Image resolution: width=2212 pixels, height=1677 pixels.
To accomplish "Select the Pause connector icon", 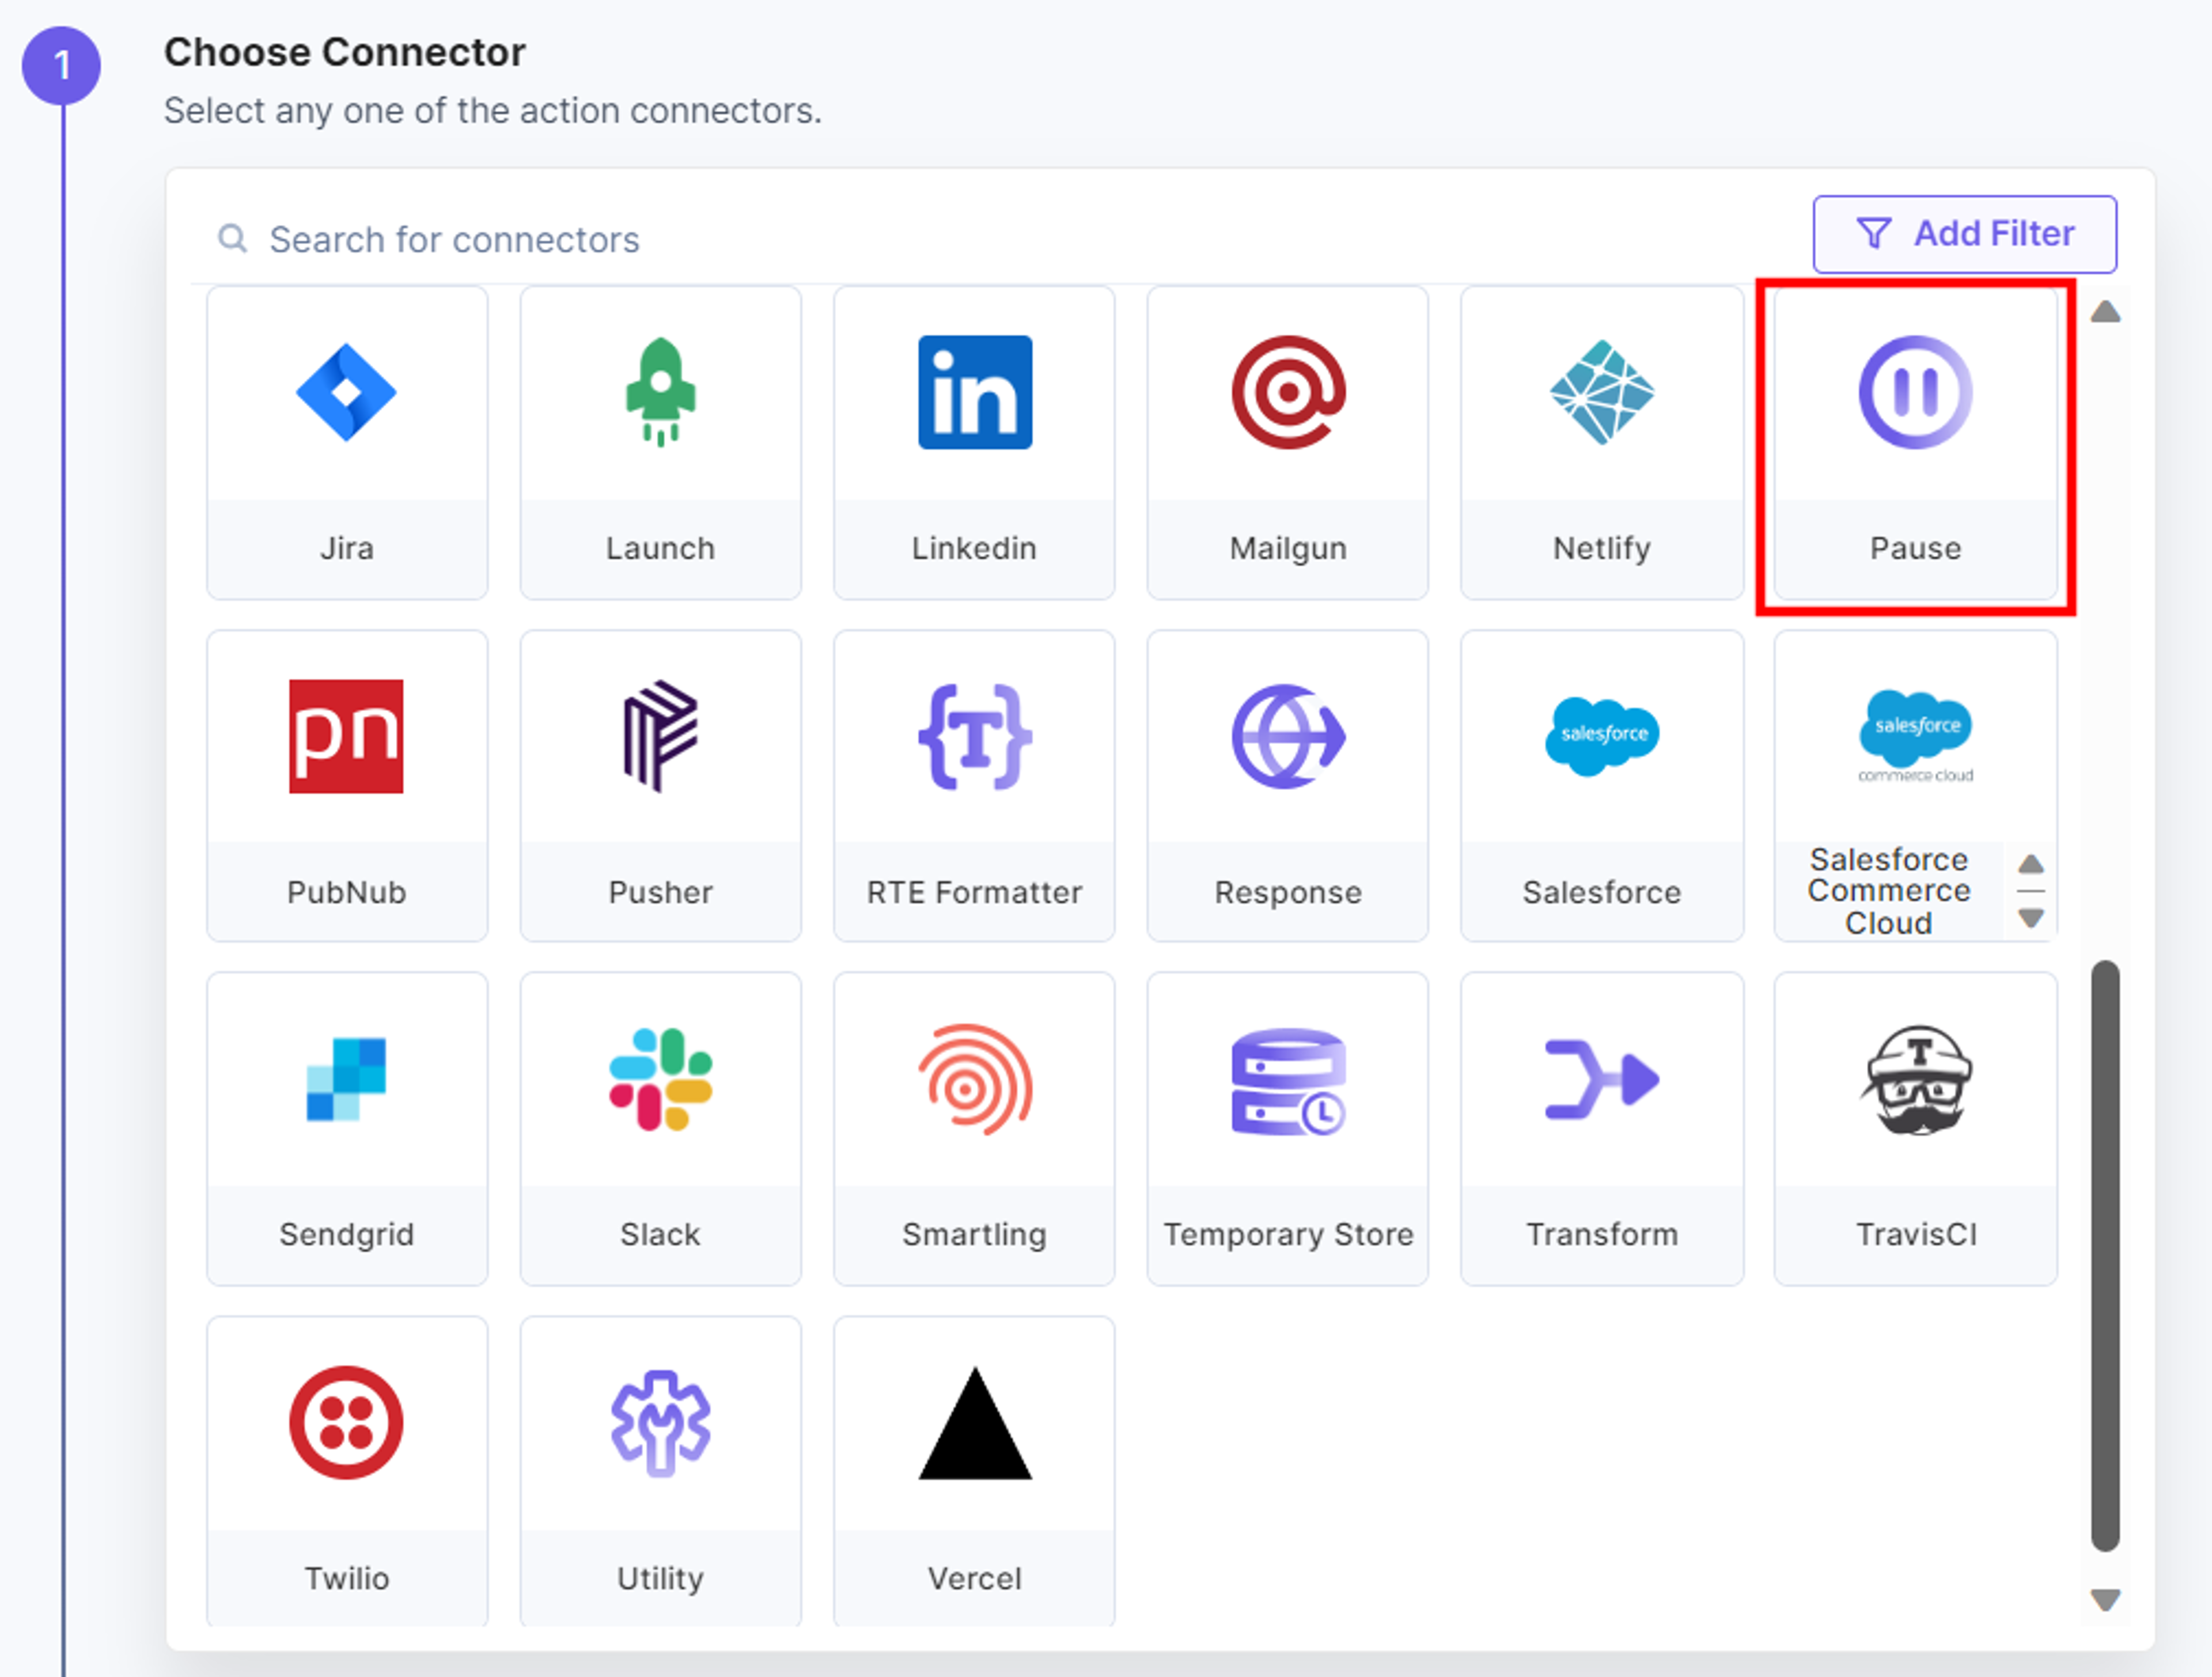I will (1915, 392).
